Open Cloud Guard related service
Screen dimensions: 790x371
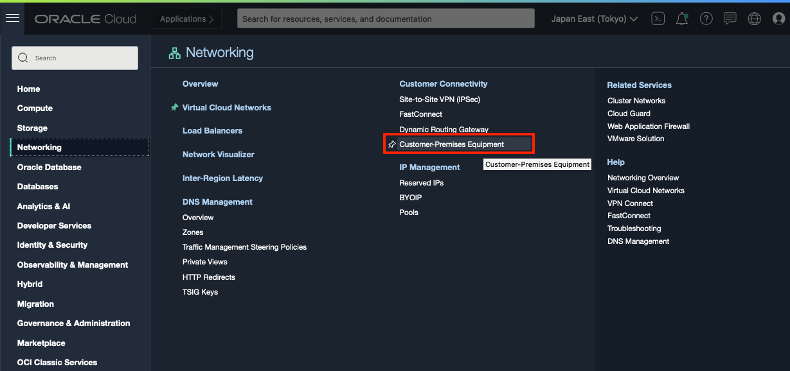click(x=629, y=114)
